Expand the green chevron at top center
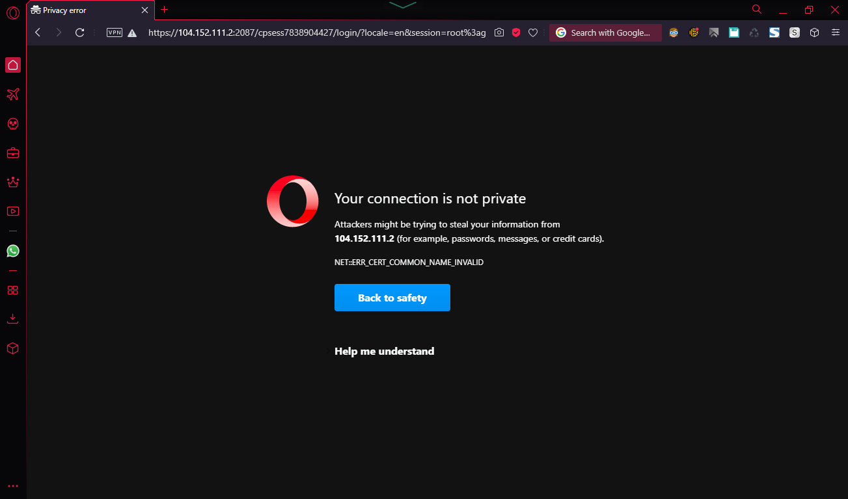This screenshot has height=499, width=848. click(x=403, y=5)
